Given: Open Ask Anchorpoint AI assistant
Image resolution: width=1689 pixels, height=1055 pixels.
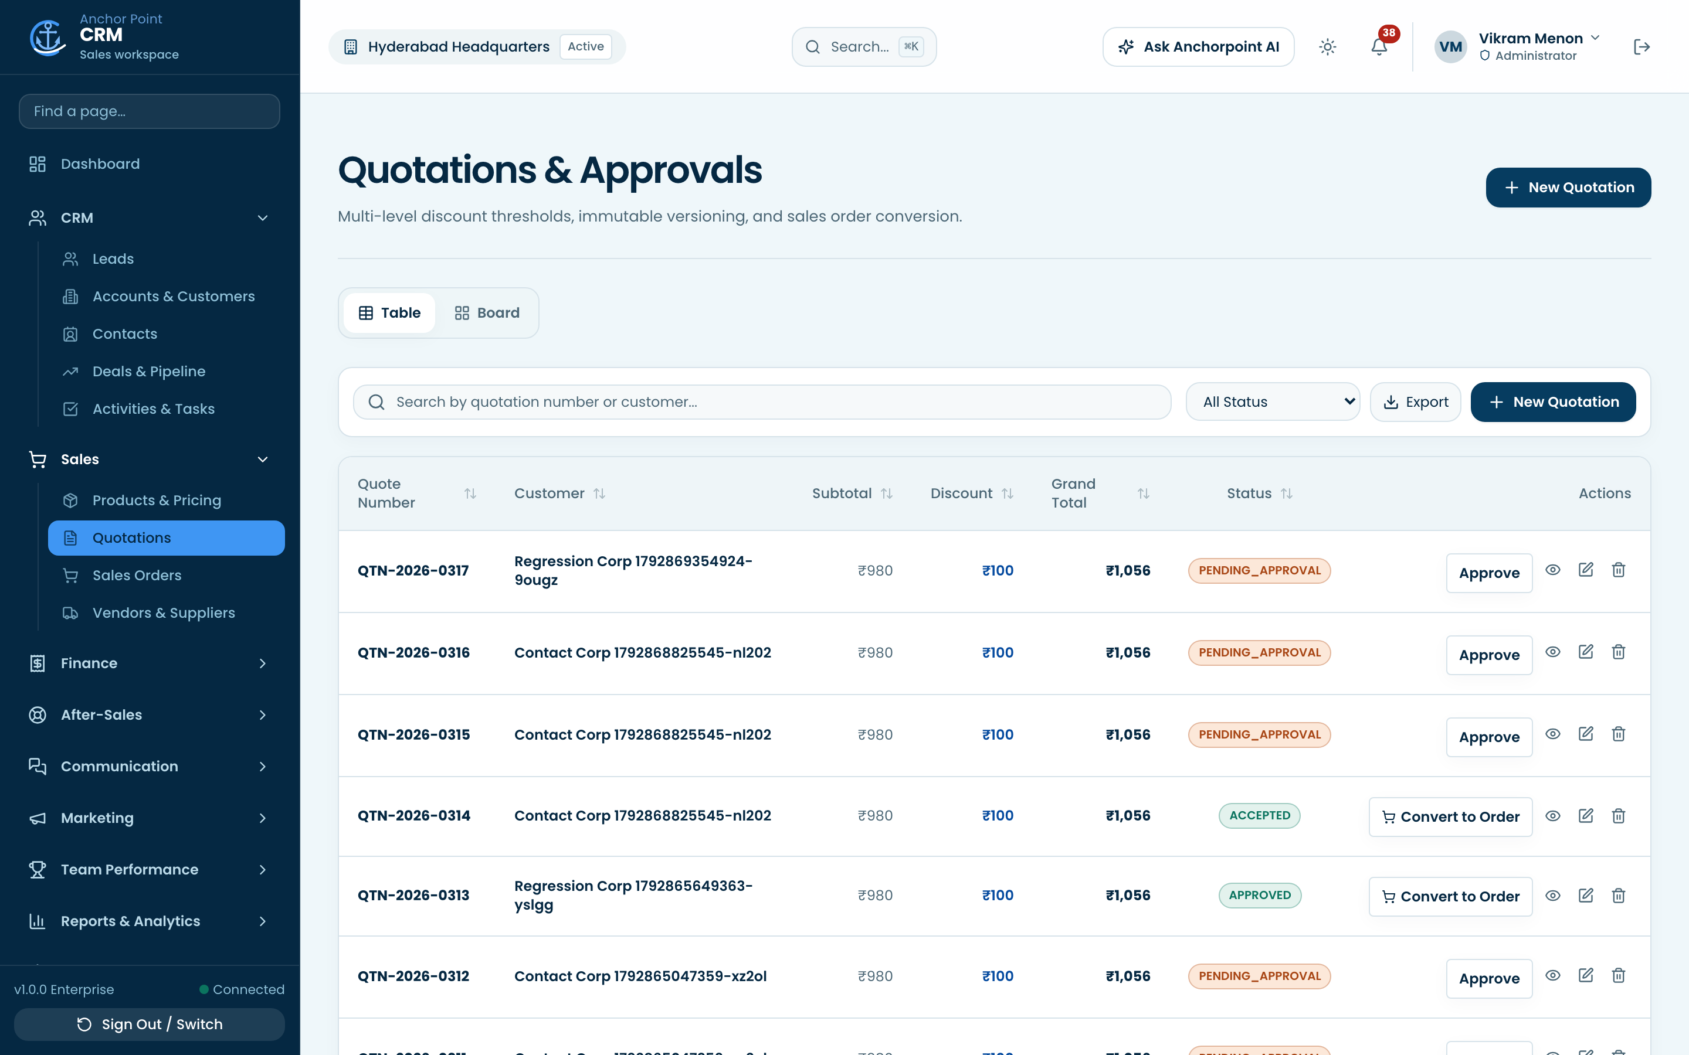Looking at the screenshot, I should click(x=1198, y=47).
